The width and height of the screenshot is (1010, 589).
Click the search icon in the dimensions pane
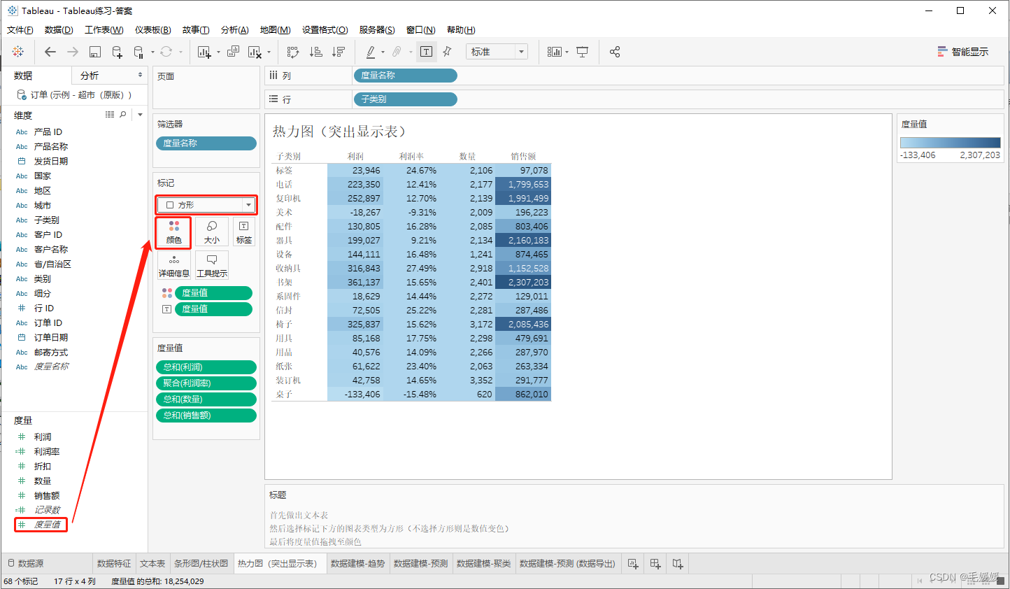coord(123,115)
